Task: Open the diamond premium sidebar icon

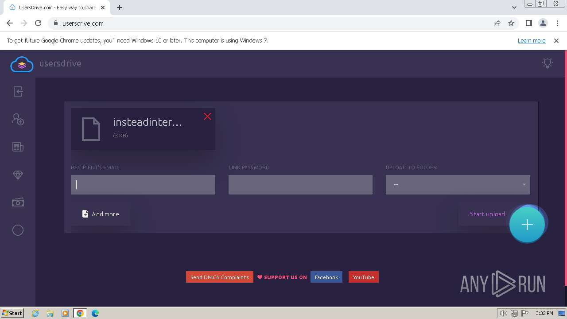Action: point(18,175)
